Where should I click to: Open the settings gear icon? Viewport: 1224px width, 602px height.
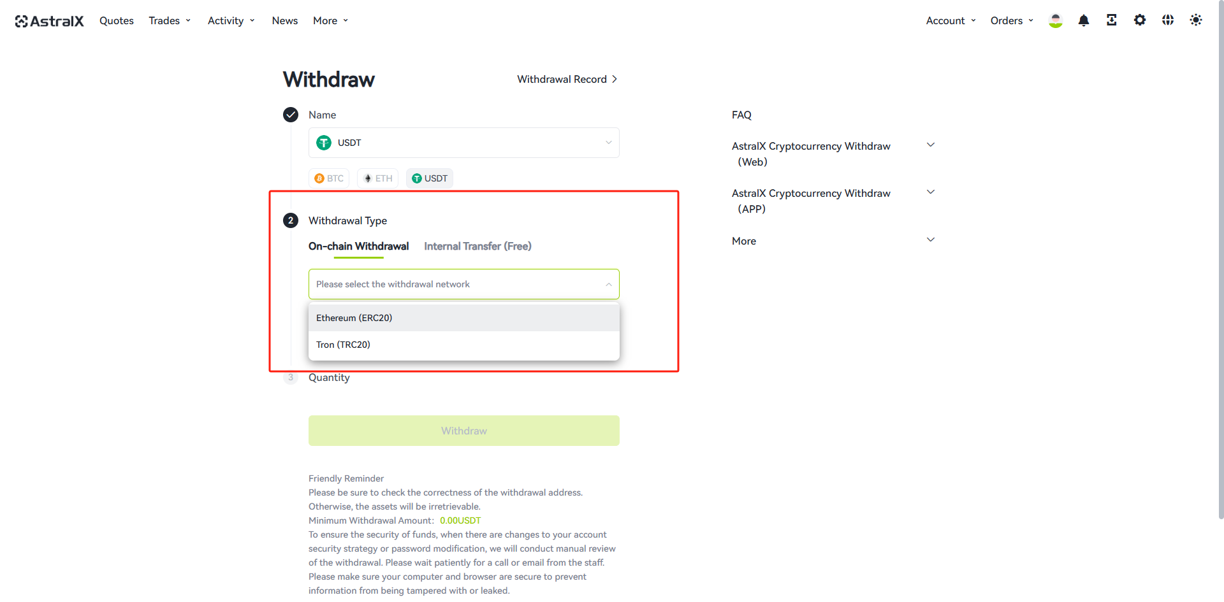(x=1140, y=20)
